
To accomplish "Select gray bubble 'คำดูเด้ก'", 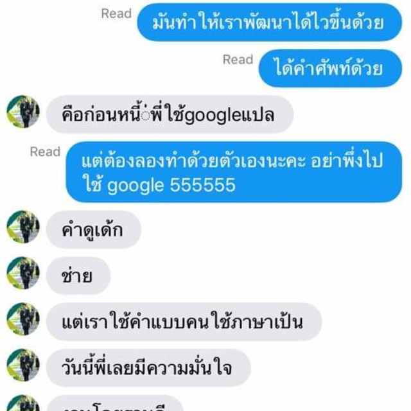I will 94,230.
